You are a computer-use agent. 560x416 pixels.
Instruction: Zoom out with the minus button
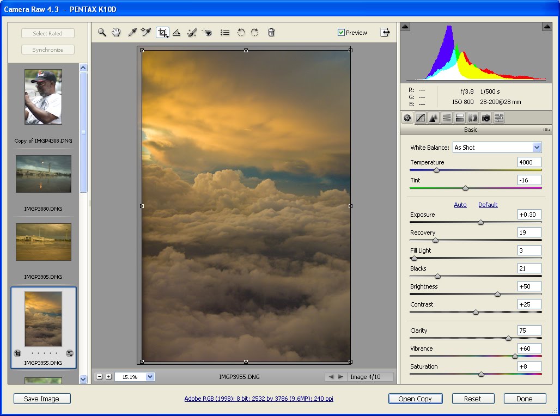pyautogui.click(x=100, y=376)
